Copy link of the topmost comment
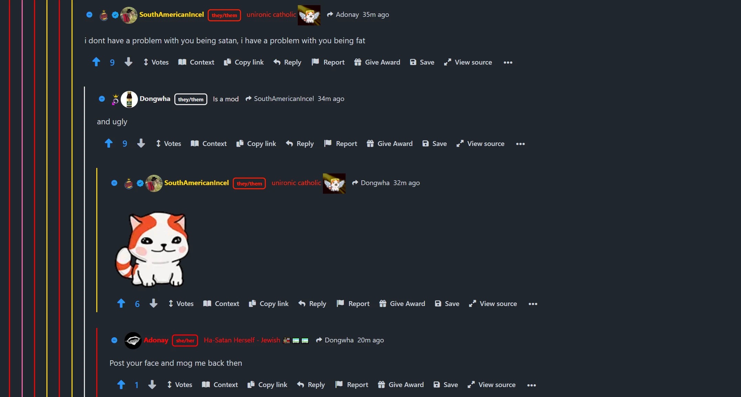Viewport: 741px width, 397px height. (x=244, y=62)
